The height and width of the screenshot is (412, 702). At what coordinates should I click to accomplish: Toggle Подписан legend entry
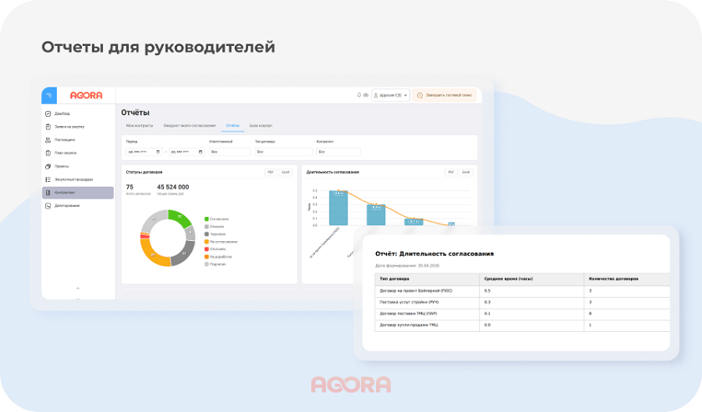click(216, 264)
